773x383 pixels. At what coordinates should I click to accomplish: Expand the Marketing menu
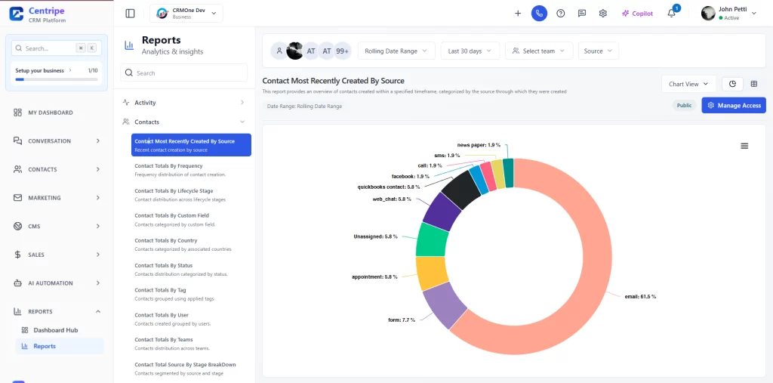coord(57,198)
